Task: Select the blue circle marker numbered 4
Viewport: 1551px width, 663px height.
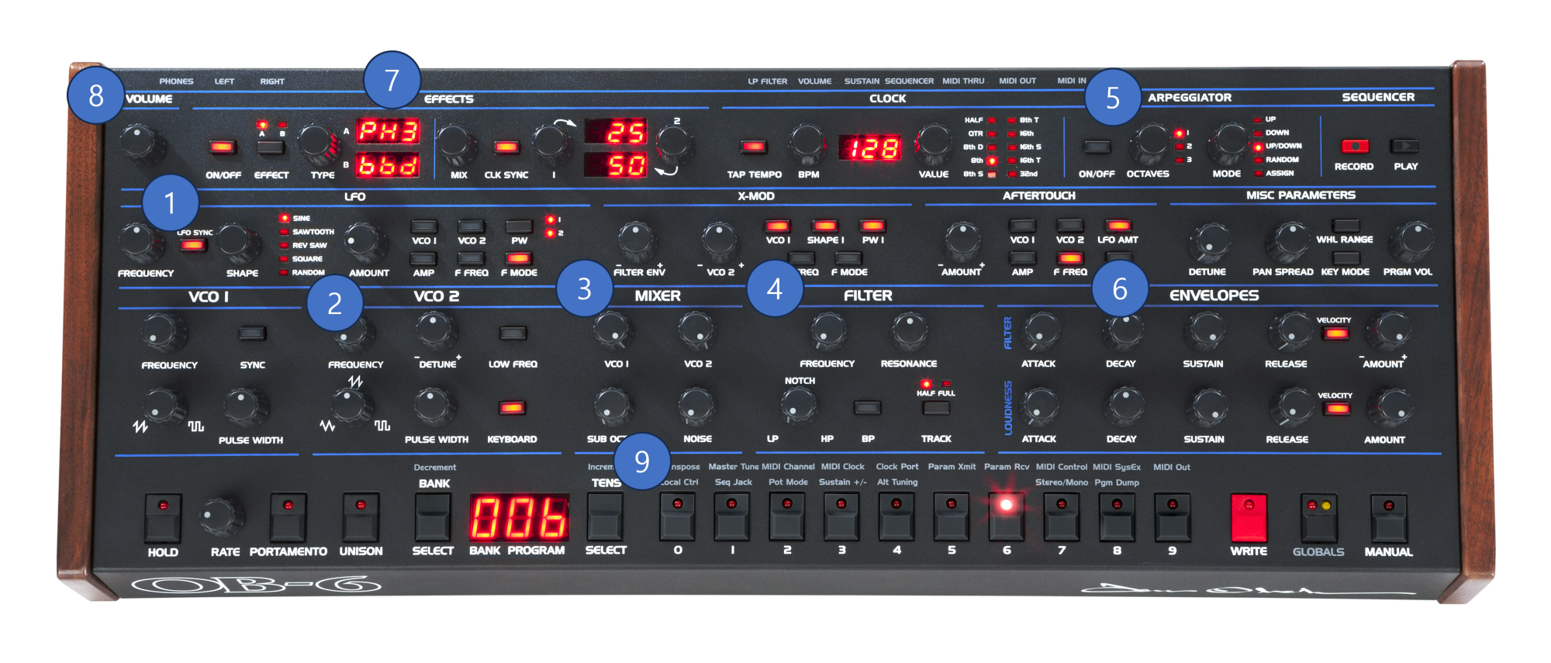Action: 774,288
